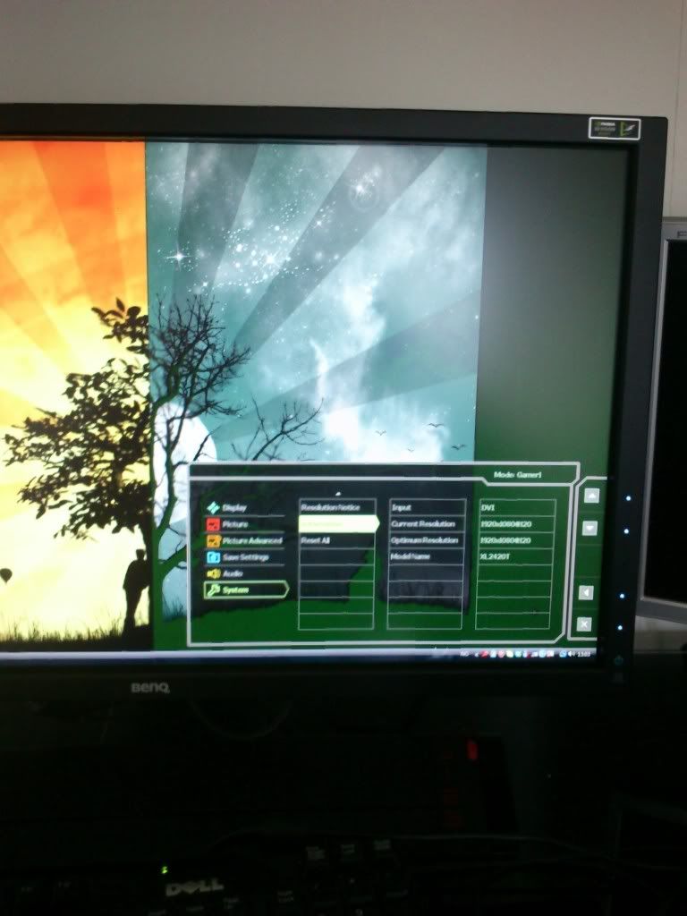The width and height of the screenshot is (687, 916).
Task: Click the Display diamond icon
Action: 213,508
